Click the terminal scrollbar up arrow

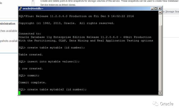click(x=160, y=12)
